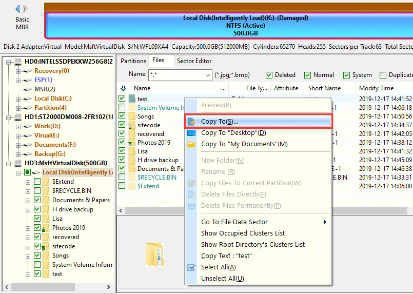Toggle the Normal filter checkbox
413x294 pixels.
[x=308, y=75]
